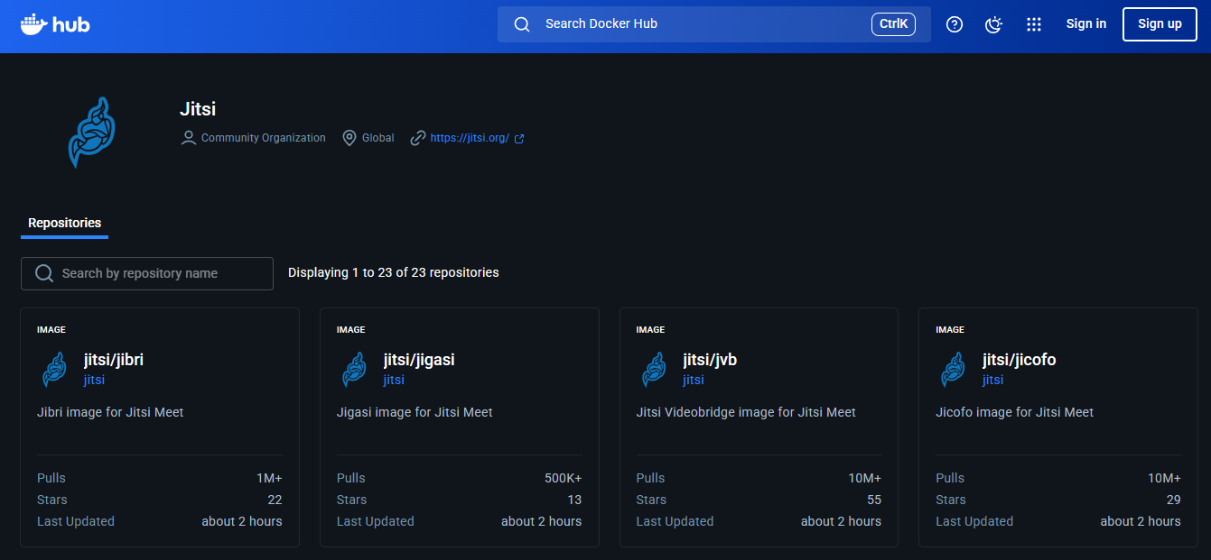This screenshot has width=1211, height=560.
Task: Click 'Jibri image for Jitsi Meet' description
Action: [x=110, y=412]
